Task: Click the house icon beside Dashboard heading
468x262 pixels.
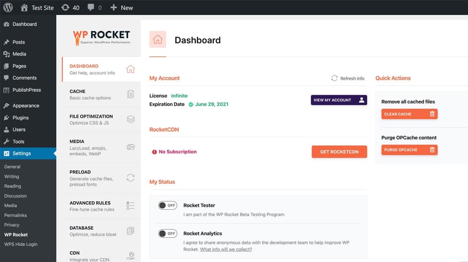Action: 158,40
